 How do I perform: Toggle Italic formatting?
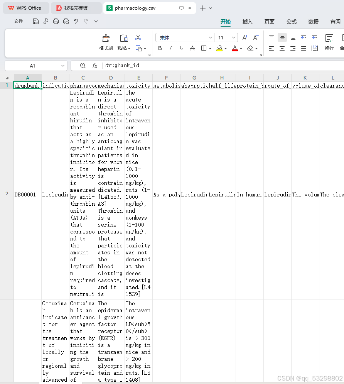point(170,48)
